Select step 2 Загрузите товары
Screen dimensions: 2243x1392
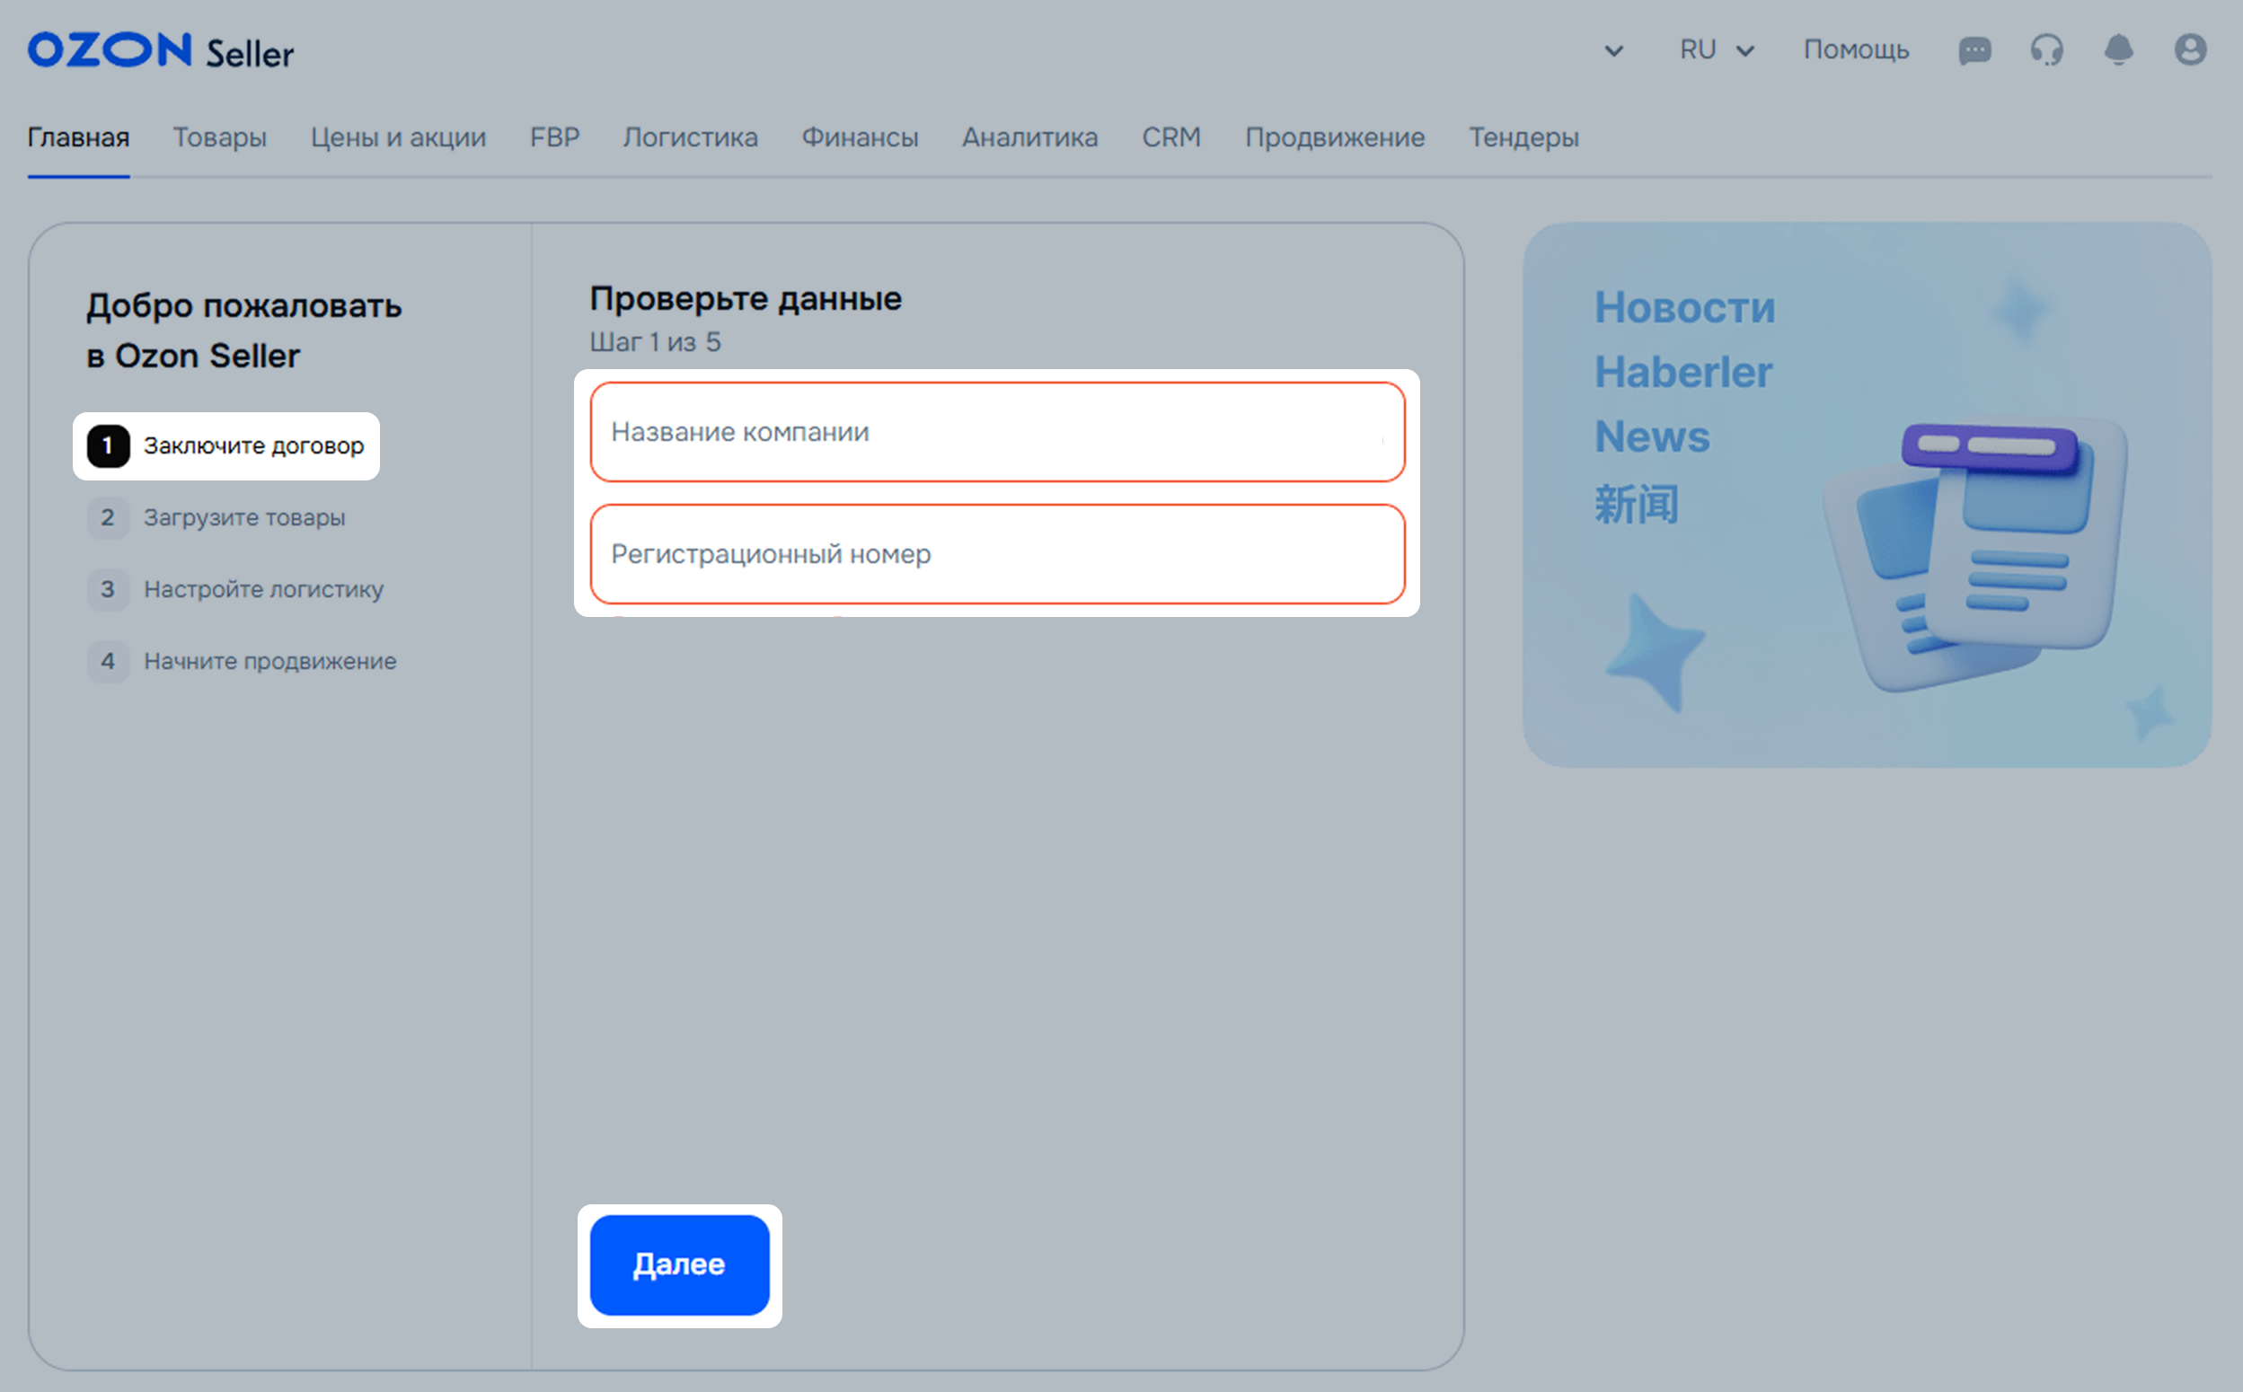[x=216, y=517]
